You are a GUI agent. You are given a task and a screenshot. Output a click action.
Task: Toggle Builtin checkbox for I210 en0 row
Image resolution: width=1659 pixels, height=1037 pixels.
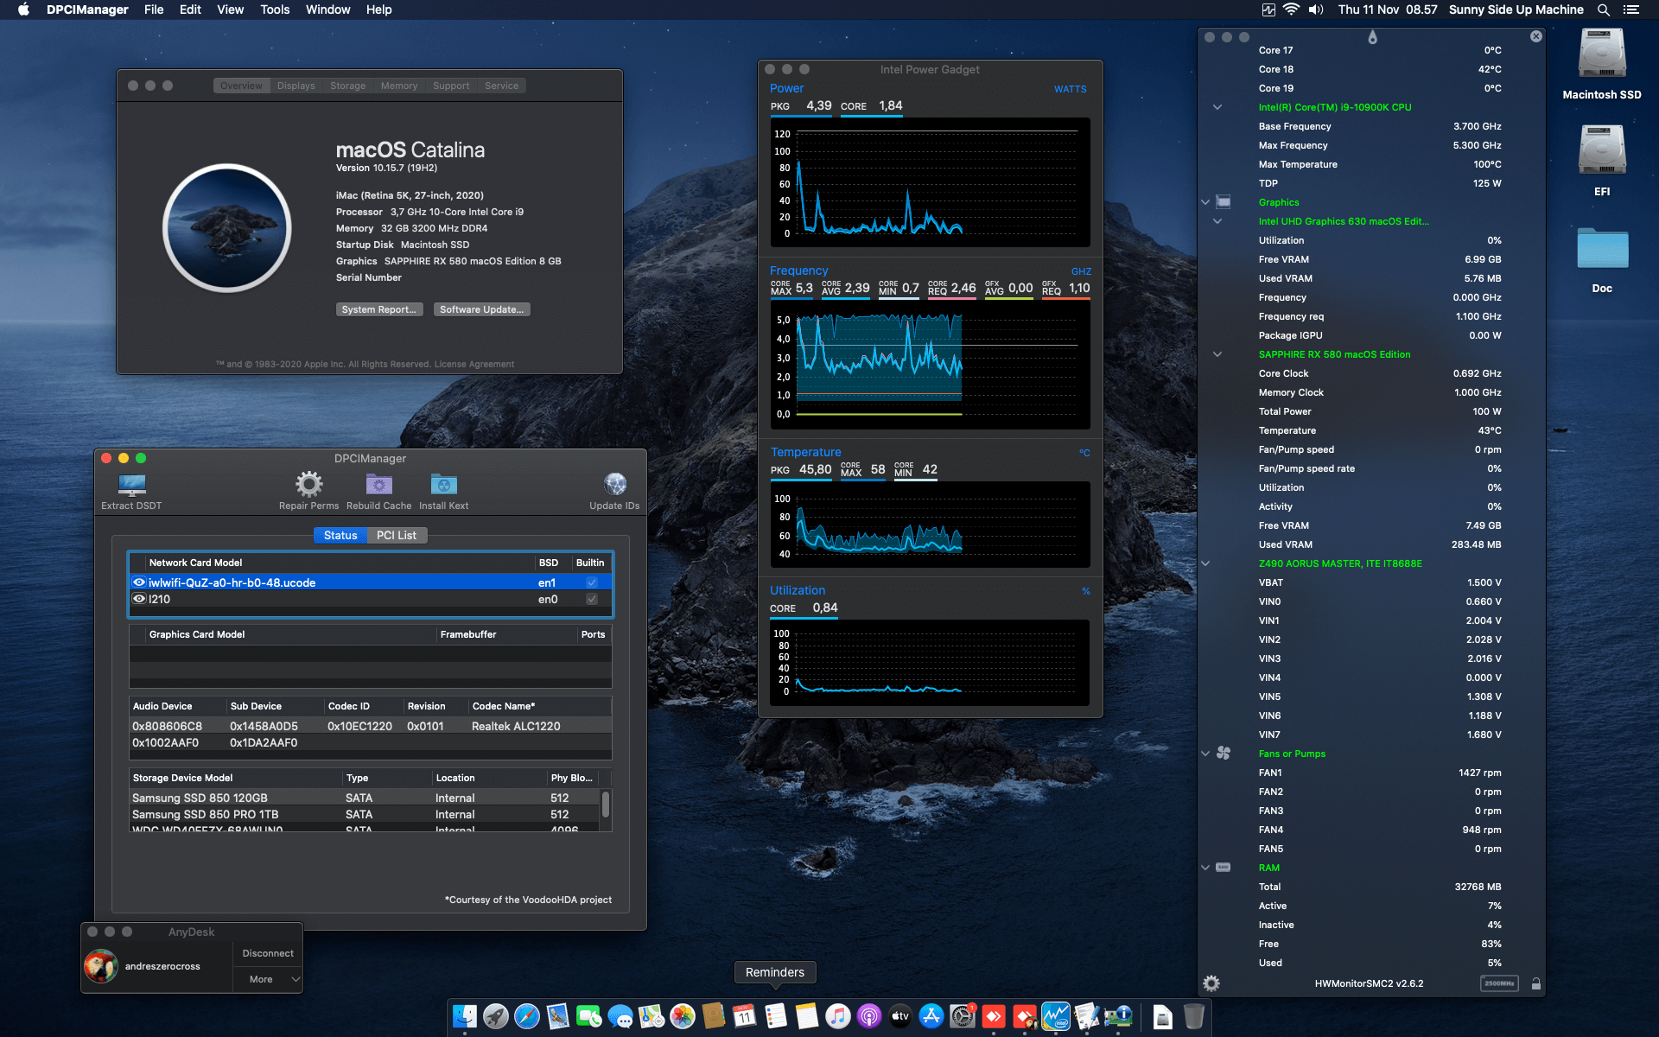click(592, 599)
